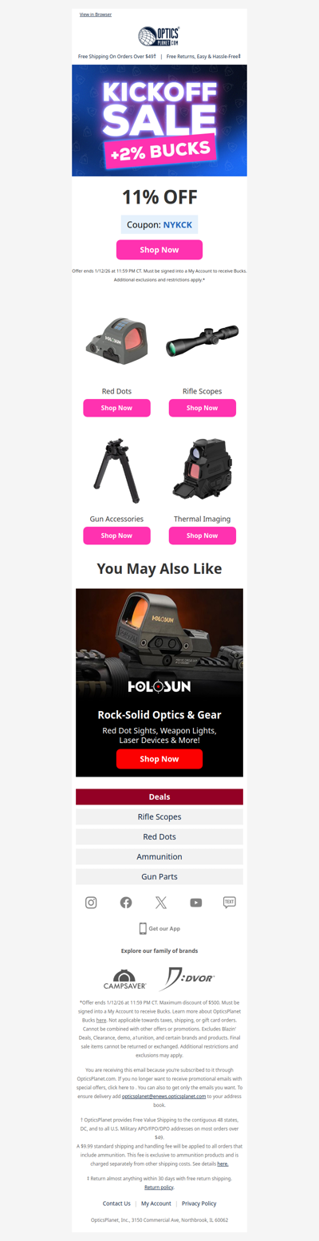Click the red Holosun Shop Now button
The image size is (319, 1241).
pos(159,759)
